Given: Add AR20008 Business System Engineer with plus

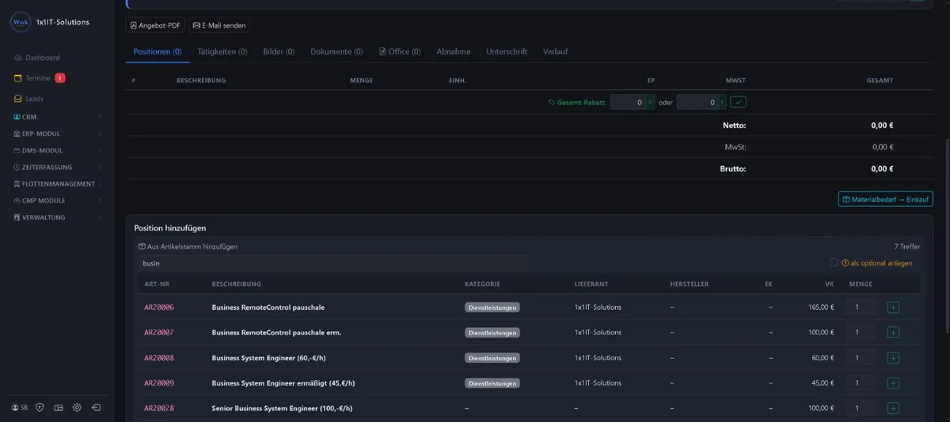Looking at the screenshot, I should (893, 358).
